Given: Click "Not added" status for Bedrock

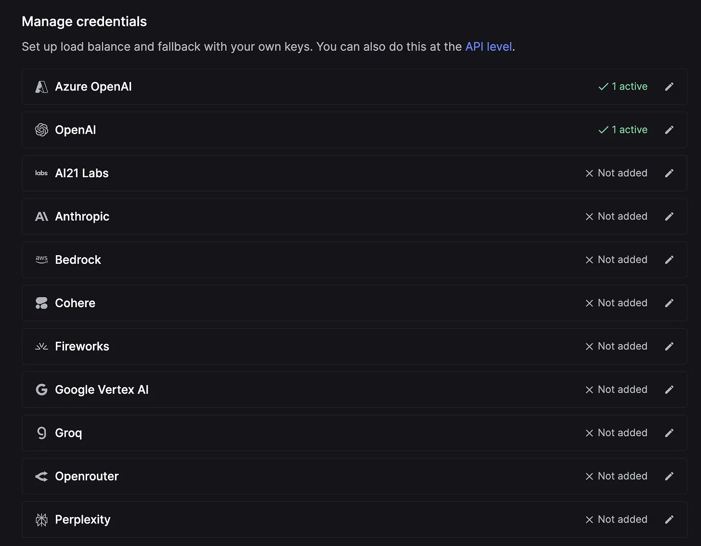Looking at the screenshot, I should (x=616, y=260).
